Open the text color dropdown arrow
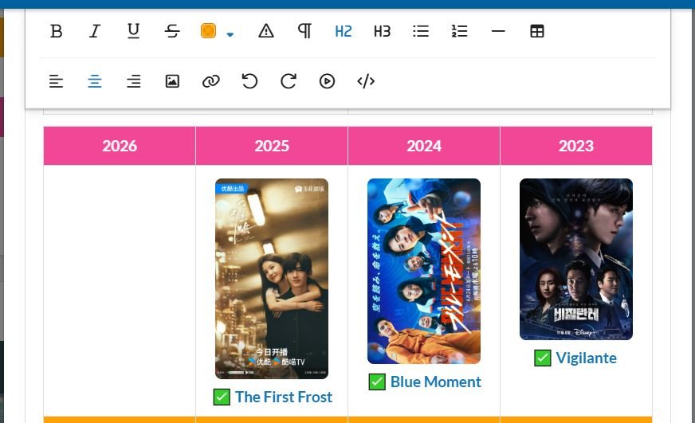 click(230, 33)
